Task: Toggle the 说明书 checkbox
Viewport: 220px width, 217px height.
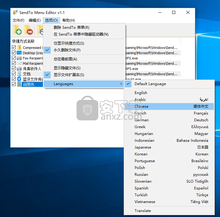Action: coord(14,84)
